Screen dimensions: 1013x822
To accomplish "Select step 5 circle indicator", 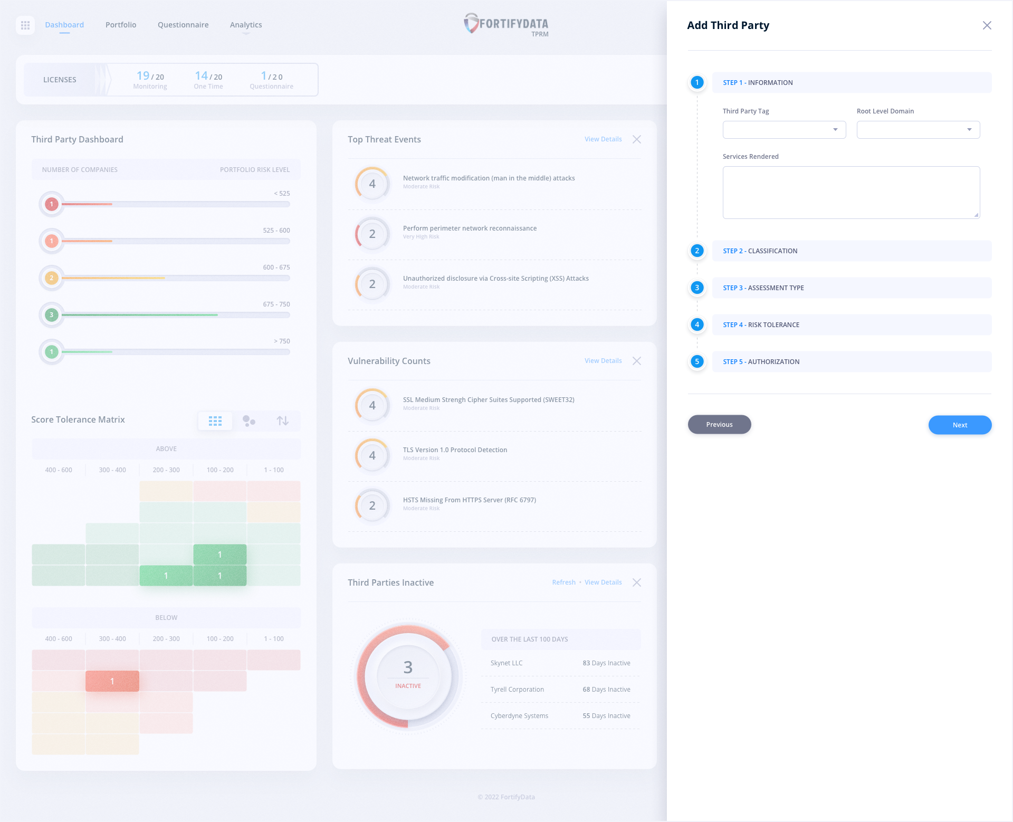I will point(697,361).
